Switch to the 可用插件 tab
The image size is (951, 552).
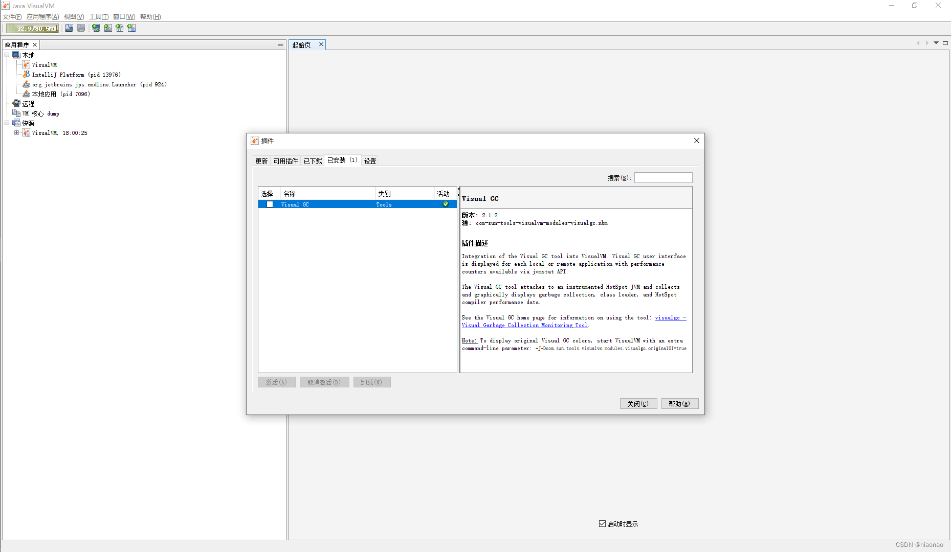pos(285,161)
